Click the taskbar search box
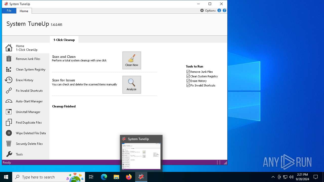 [x=49, y=177]
